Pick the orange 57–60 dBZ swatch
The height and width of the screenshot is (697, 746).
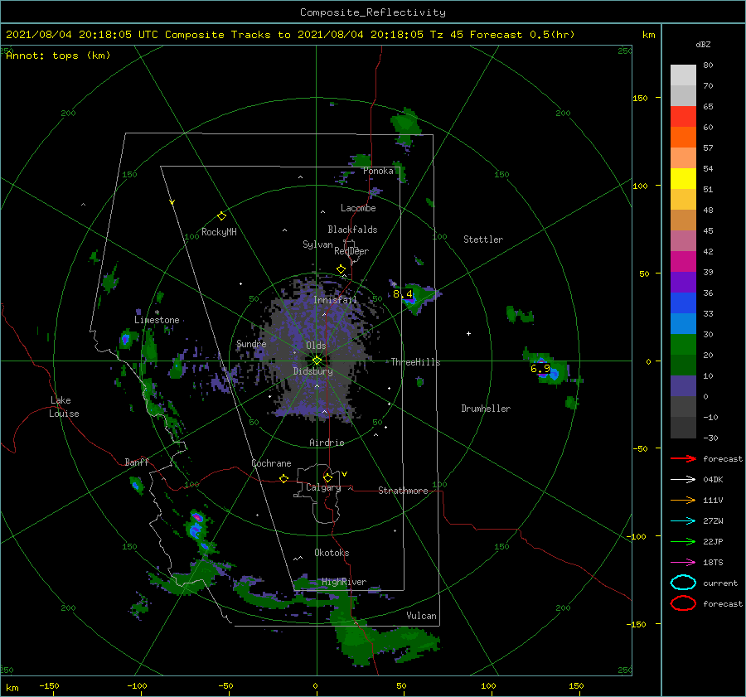tap(683, 137)
